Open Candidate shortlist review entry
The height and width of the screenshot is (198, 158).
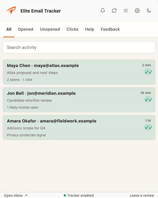click(79, 100)
